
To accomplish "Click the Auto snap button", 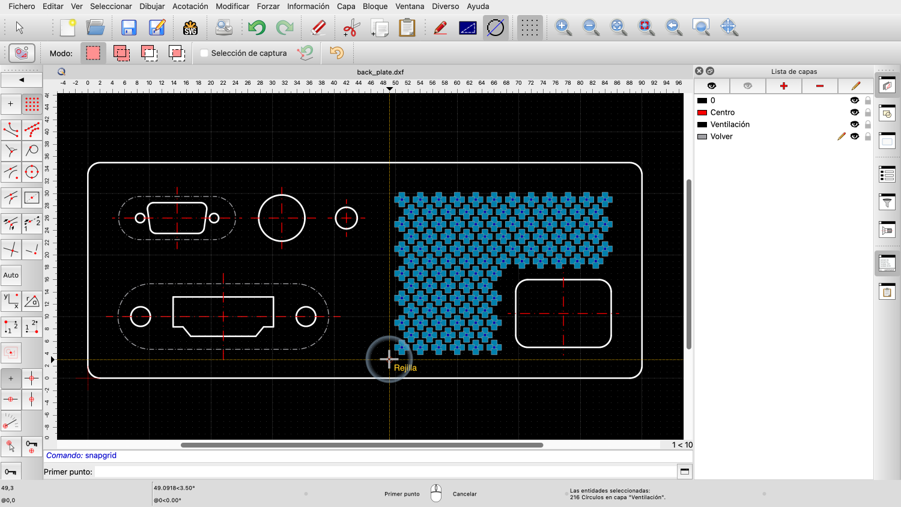I will point(11,275).
